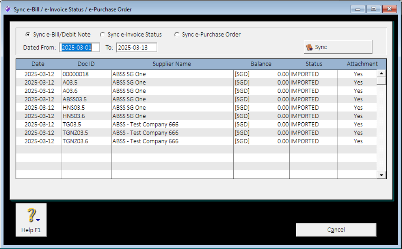Click the Sync icon with pencil
402x249 pixels.
[x=309, y=47]
